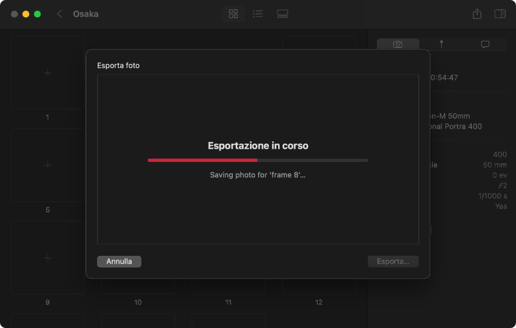Click the Esporta... button
Screen dimensions: 516x328
point(393,261)
